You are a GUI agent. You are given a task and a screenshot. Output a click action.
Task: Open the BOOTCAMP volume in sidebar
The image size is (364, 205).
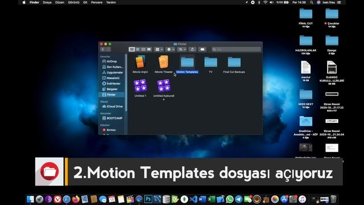(x=112, y=118)
